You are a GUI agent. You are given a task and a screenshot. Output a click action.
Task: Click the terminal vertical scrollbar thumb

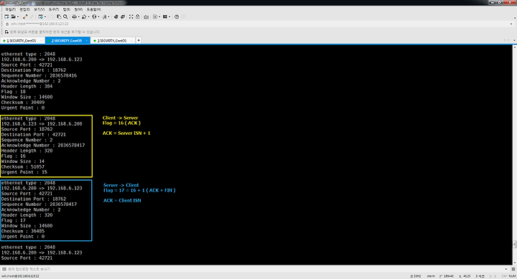click(515, 244)
